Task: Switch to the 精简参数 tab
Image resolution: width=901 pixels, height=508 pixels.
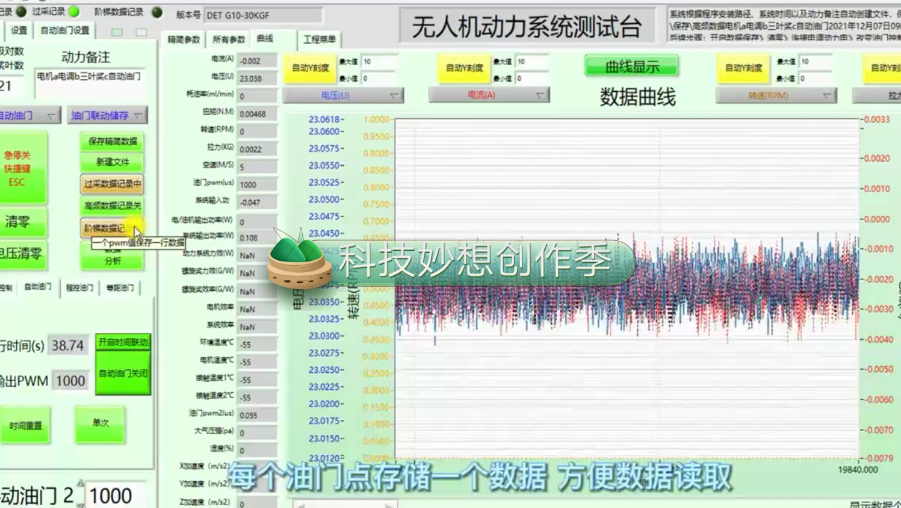Action: pyautogui.click(x=183, y=39)
